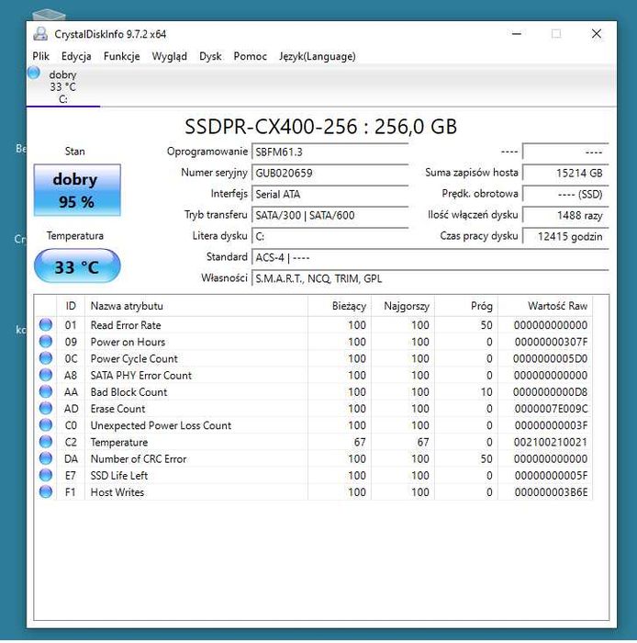Click status orb of Power Cycle Count row
The width and height of the screenshot is (637, 643).
click(x=46, y=359)
